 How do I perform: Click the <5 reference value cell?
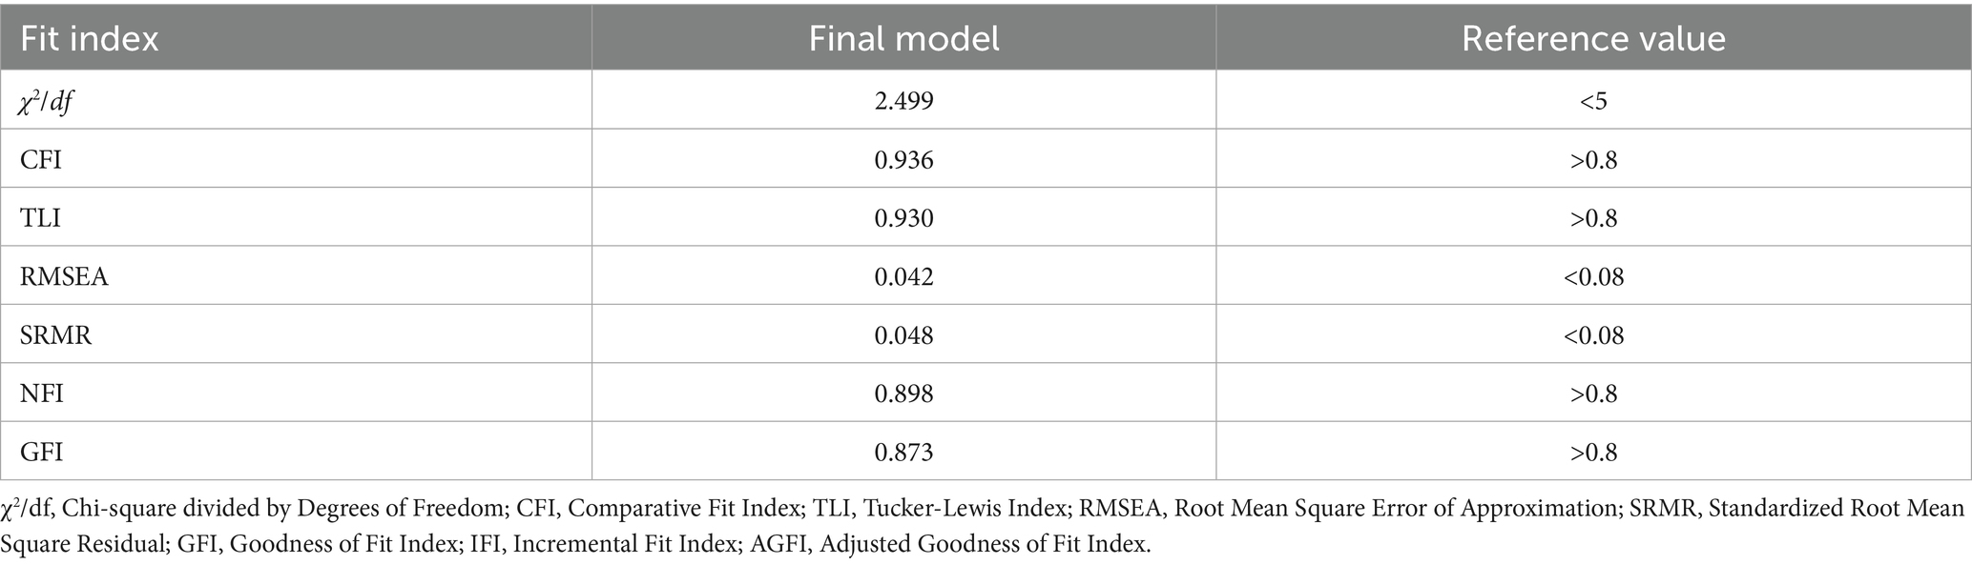(x=1593, y=100)
